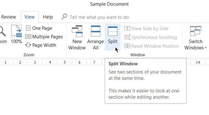This screenshot has height=115, width=209.
Task: Click View Side by Side
Action: pyautogui.click(x=146, y=28)
